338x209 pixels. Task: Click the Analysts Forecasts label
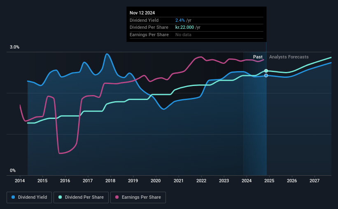[289, 57]
